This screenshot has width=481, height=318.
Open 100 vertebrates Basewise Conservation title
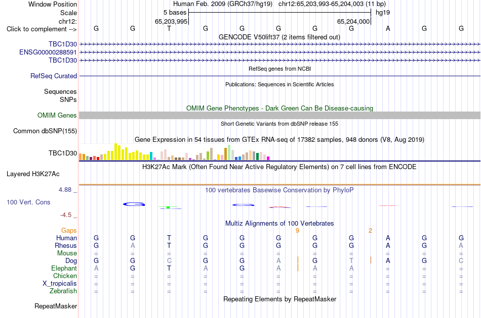279,190
